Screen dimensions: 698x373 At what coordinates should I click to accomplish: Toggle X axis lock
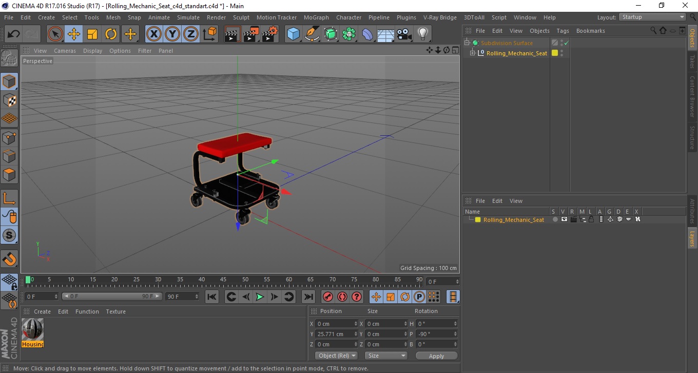point(154,34)
